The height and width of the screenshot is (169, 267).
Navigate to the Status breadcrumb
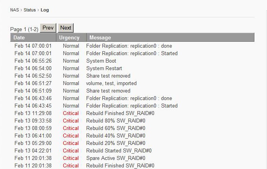(30, 10)
